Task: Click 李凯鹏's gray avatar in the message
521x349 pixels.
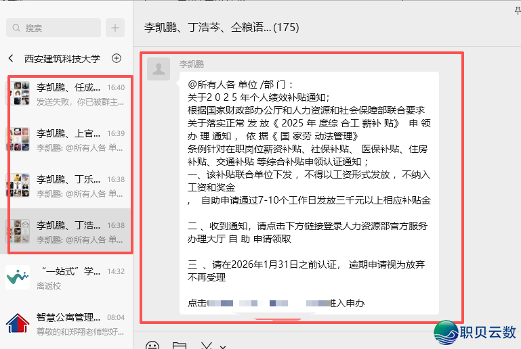Action: 159,69
